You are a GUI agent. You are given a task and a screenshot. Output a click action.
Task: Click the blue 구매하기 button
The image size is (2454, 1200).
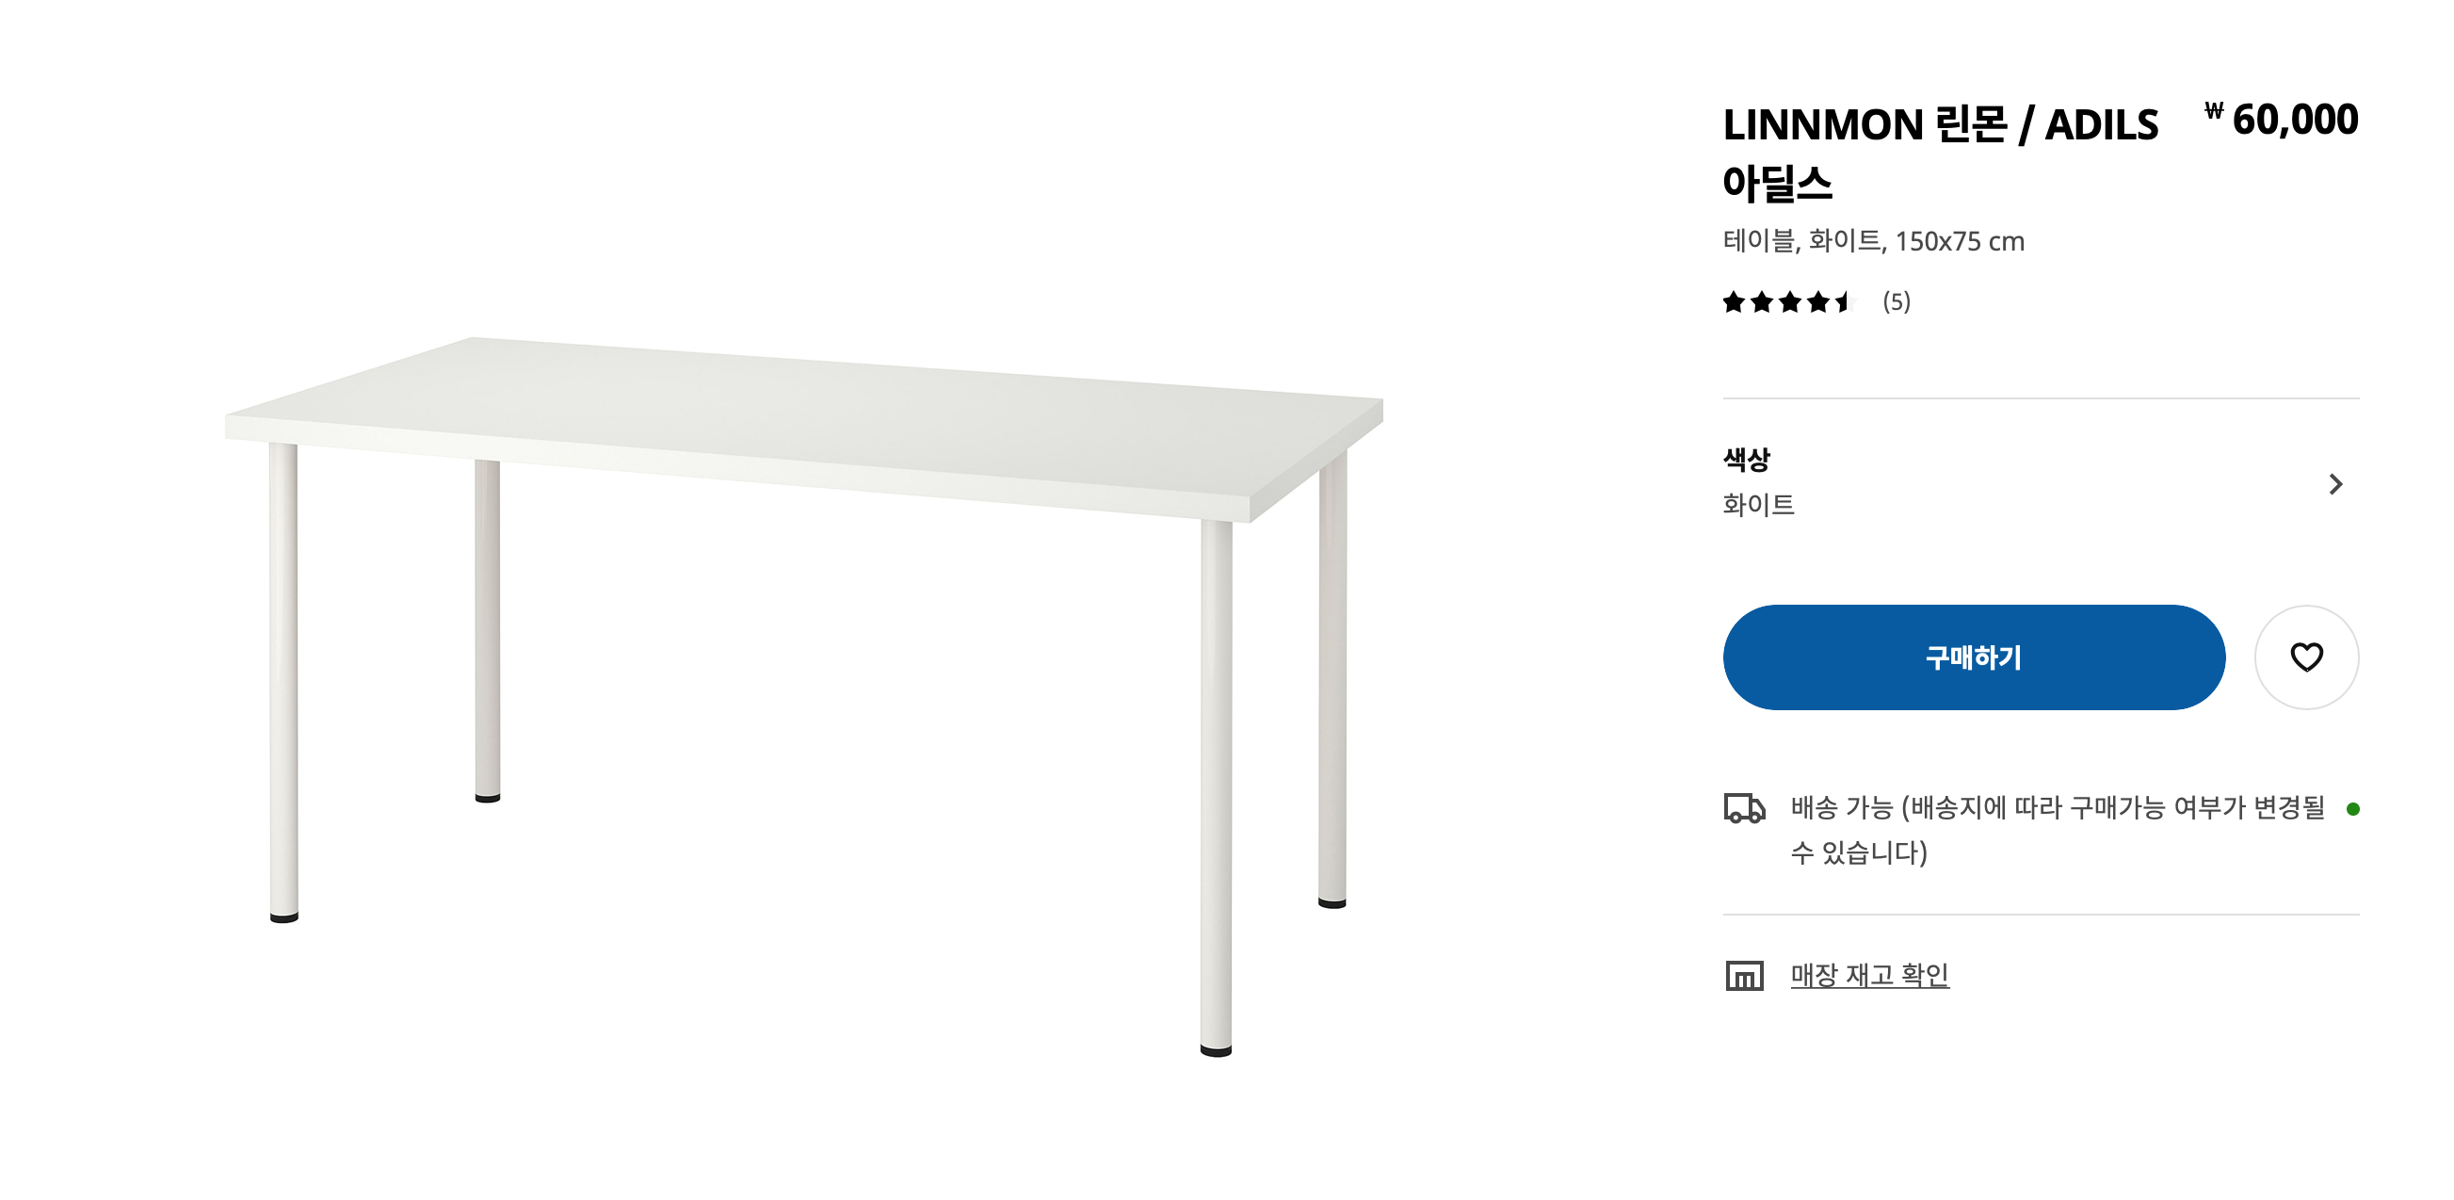1973,657
